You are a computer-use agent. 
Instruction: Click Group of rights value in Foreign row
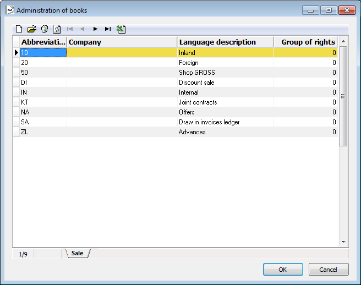306,63
